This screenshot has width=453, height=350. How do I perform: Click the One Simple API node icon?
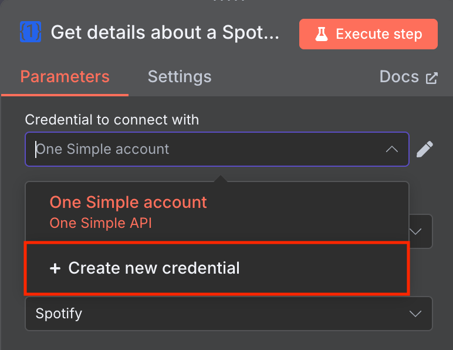coord(30,33)
